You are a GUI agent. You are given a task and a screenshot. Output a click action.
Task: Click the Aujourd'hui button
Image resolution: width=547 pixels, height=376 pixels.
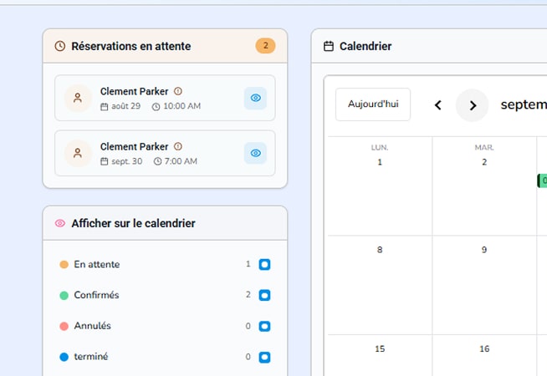click(x=373, y=104)
